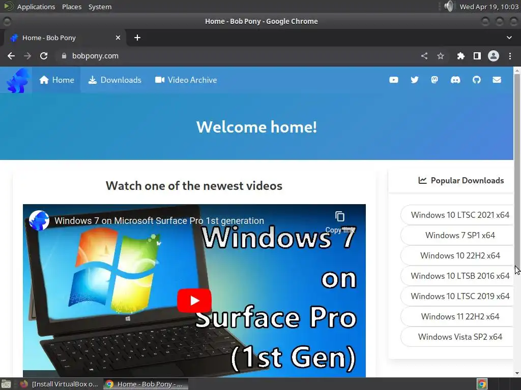Open Windows 11 22H2 x64 download
The height and width of the screenshot is (390, 521).
457,316
